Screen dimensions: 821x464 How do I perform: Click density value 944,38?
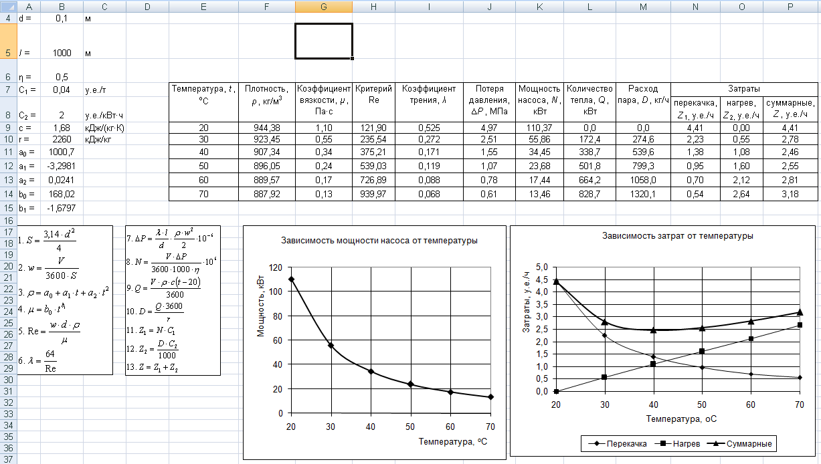266,127
